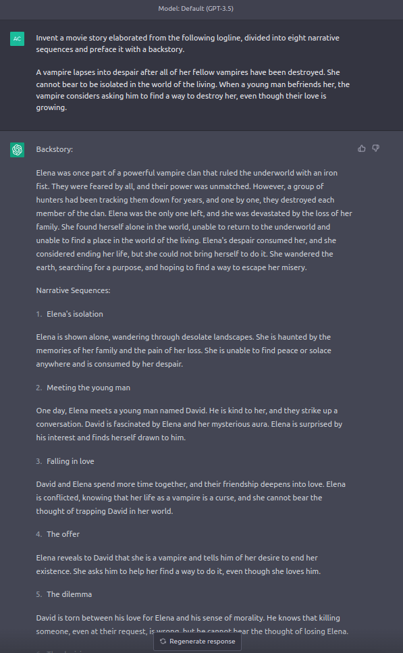
Task: Select list item 1 Elena's isolation
Action: [x=70, y=314]
